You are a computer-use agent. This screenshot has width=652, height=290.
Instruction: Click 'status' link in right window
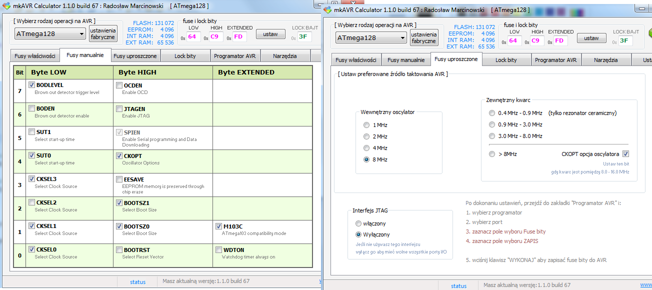(458, 286)
